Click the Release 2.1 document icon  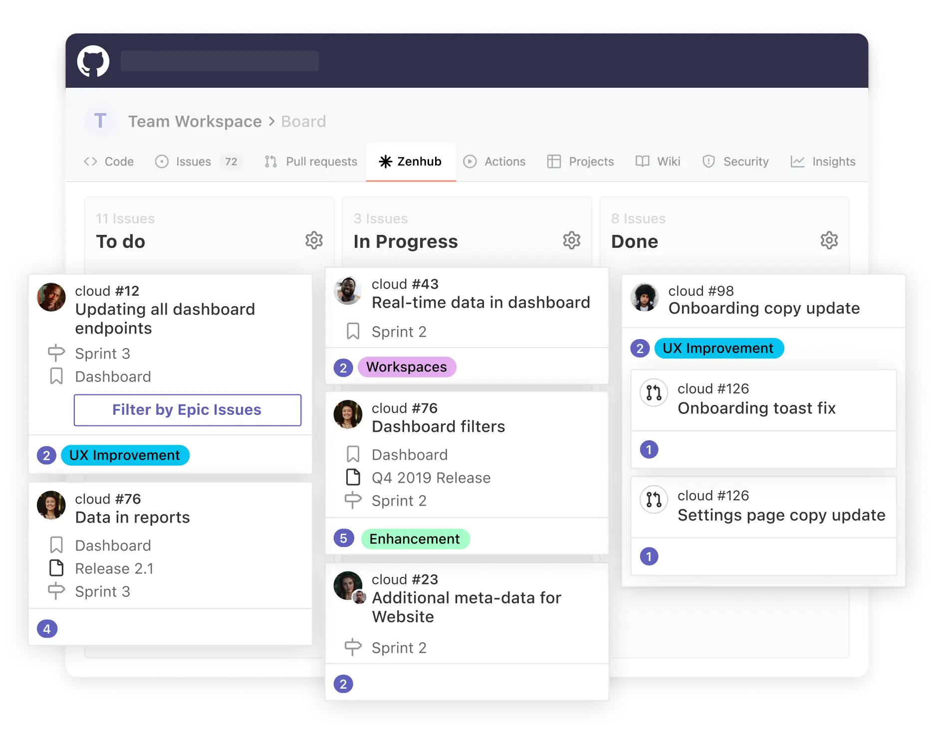coord(56,568)
